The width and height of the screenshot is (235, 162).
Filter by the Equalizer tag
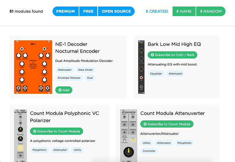[156, 74]
